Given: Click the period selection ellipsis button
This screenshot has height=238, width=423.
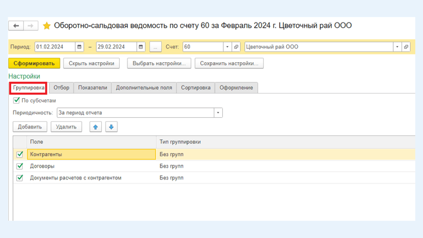Looking at the screenshot, I should [x=155, y=47].
